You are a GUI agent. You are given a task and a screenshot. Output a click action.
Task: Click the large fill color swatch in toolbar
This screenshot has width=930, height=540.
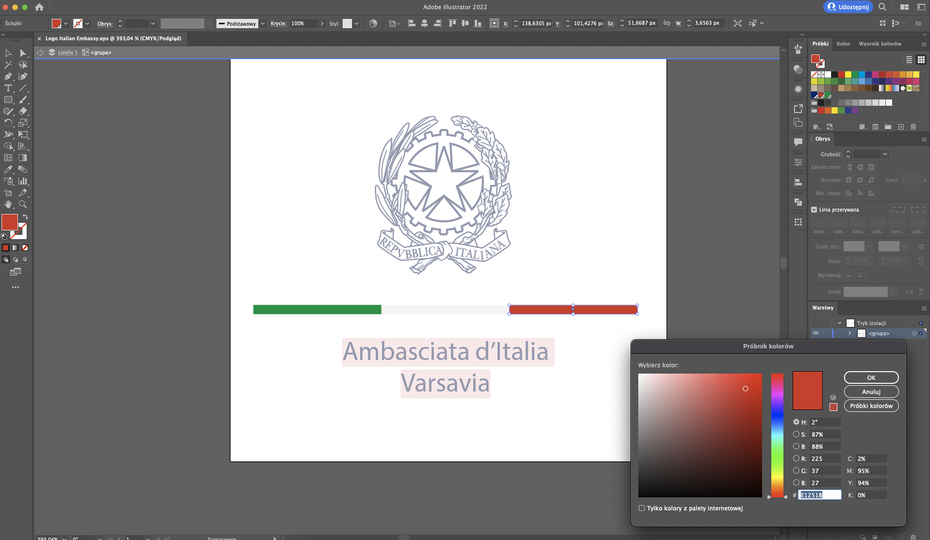click(x=10, y=223)
